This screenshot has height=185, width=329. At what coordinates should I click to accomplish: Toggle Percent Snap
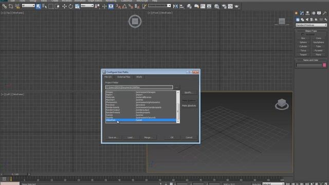131,6
